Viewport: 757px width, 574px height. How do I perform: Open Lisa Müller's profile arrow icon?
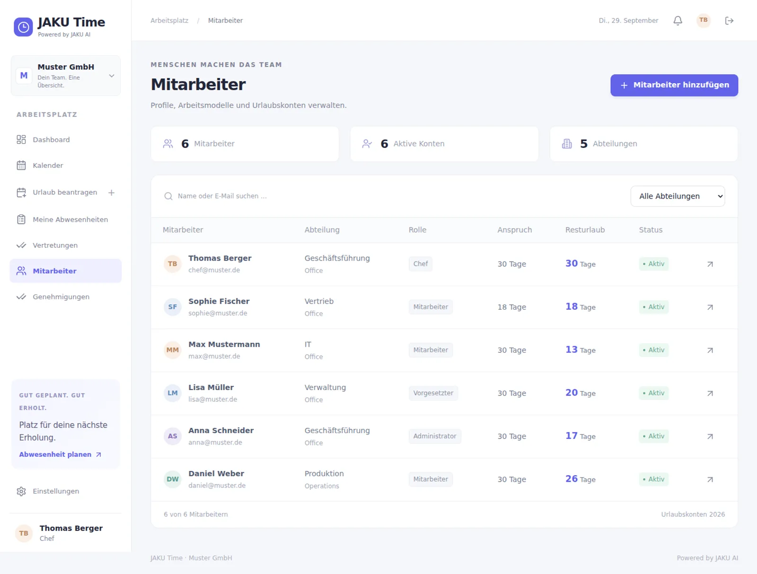(x=710, y=393)
